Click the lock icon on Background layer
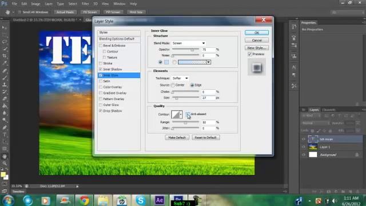Screen dimensions: 366x206 [x=357, y=154]
